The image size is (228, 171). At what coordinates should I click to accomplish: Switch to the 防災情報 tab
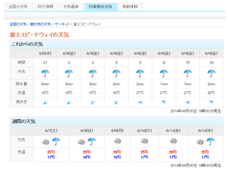(x=46, y=7)
